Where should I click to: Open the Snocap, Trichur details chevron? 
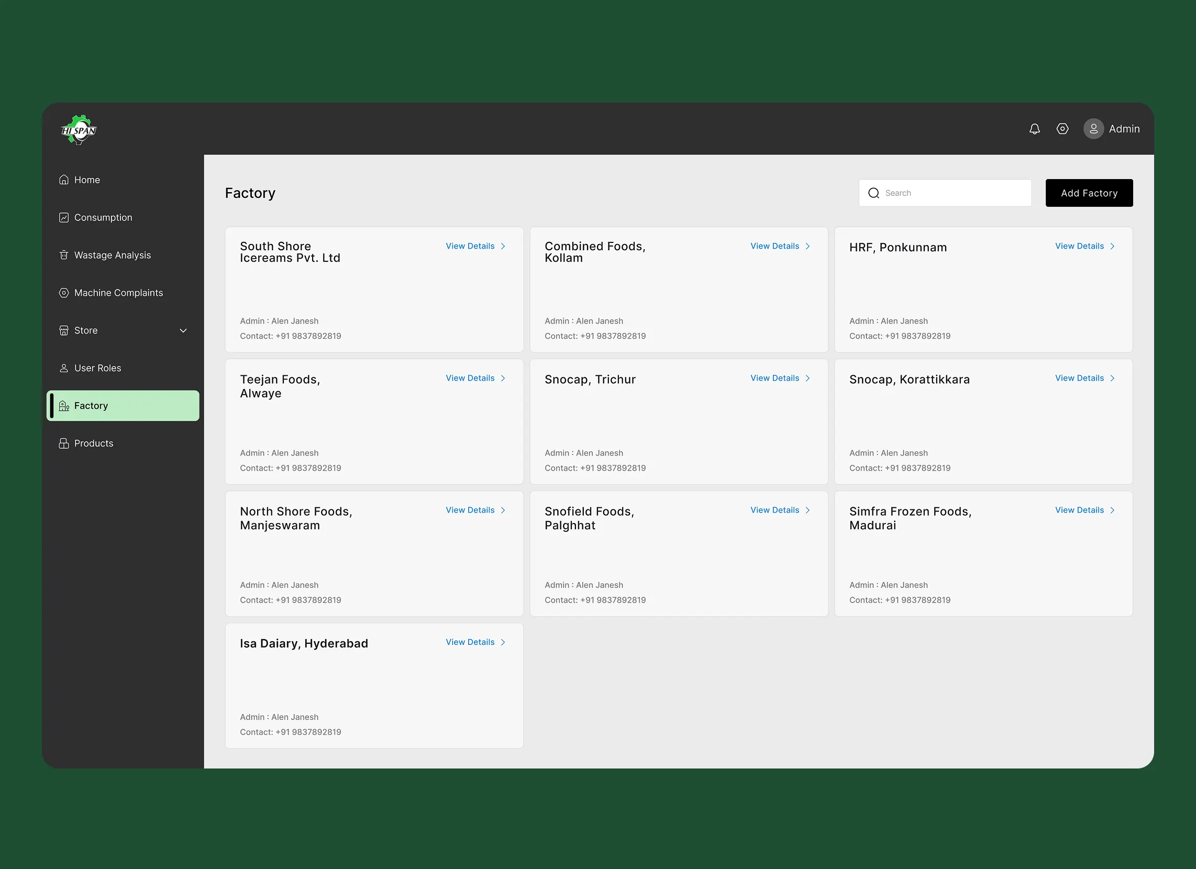coord(807,378)
